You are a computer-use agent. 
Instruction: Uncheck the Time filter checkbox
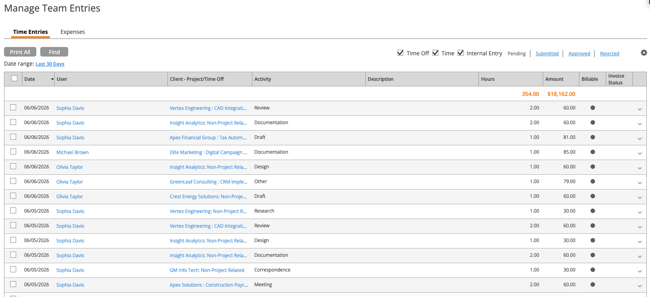pyautogui.click(x=435, y=53)
